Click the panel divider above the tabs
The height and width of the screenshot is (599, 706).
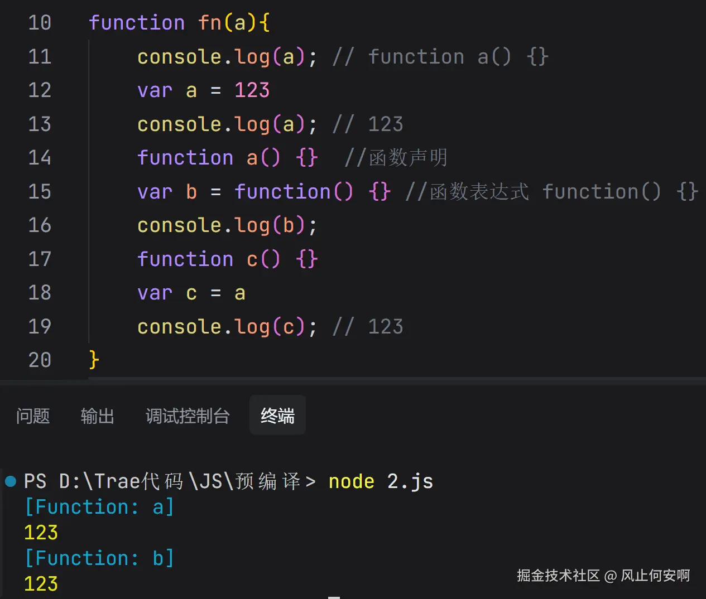point(353,381)
